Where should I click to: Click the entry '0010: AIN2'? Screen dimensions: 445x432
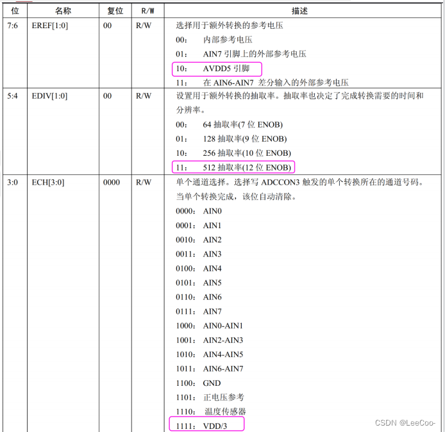click(199, 240)
